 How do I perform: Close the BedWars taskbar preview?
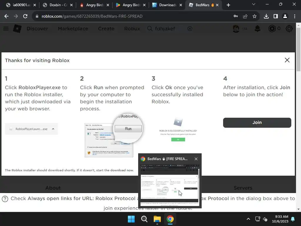196,159
